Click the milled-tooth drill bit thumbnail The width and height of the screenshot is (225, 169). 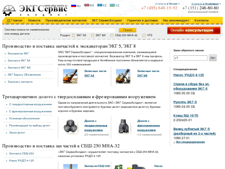click(123, 126)
